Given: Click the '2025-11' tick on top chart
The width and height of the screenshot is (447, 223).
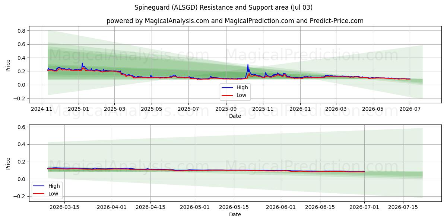Looking at the screenshot, I should coord(263,109).
